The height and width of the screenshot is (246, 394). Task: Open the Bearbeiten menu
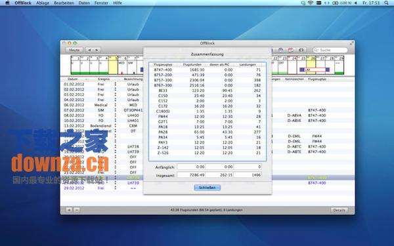pos(64,3)
